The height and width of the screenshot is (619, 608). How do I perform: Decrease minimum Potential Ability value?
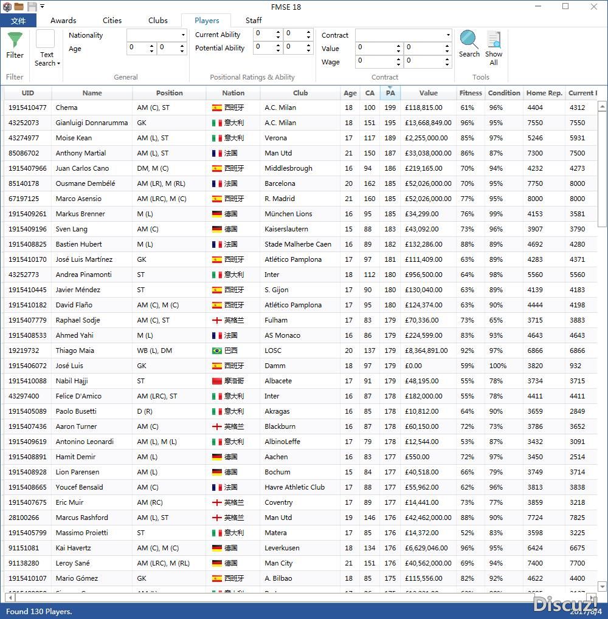point(278,51)
